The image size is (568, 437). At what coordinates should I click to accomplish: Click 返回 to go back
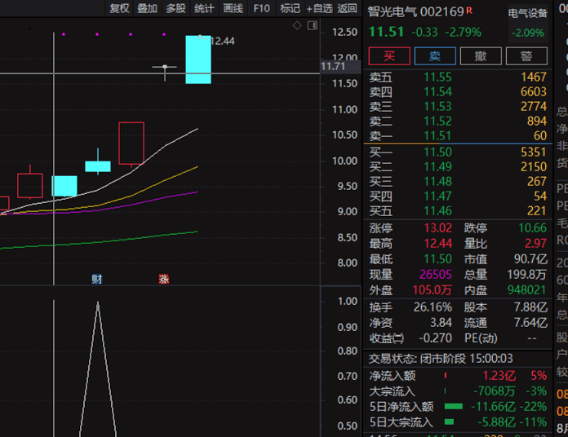pos(347,8)
